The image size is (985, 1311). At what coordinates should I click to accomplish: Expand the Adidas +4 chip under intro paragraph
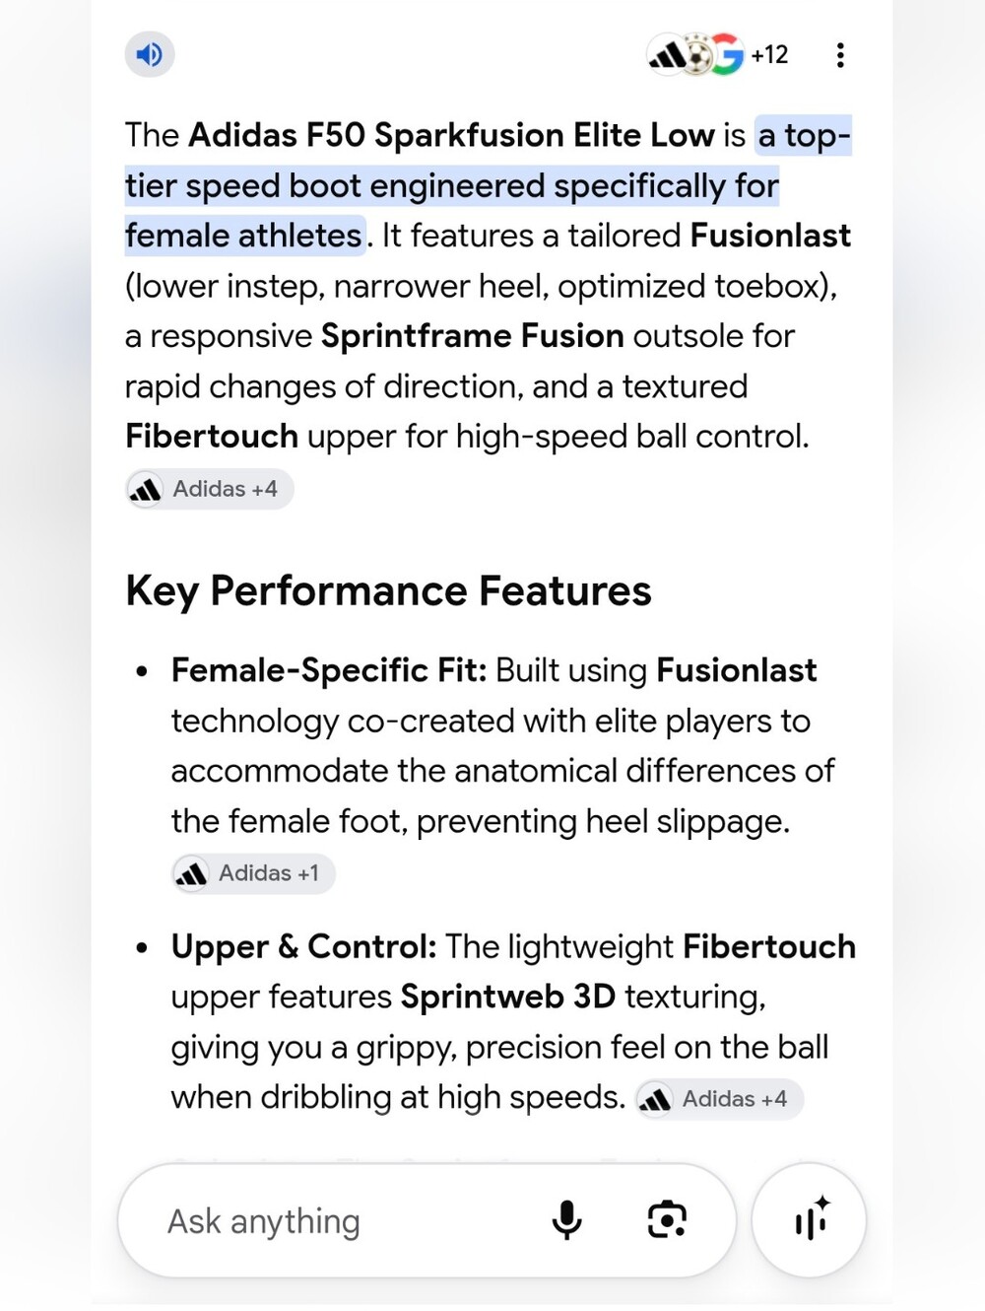(210, 489)
